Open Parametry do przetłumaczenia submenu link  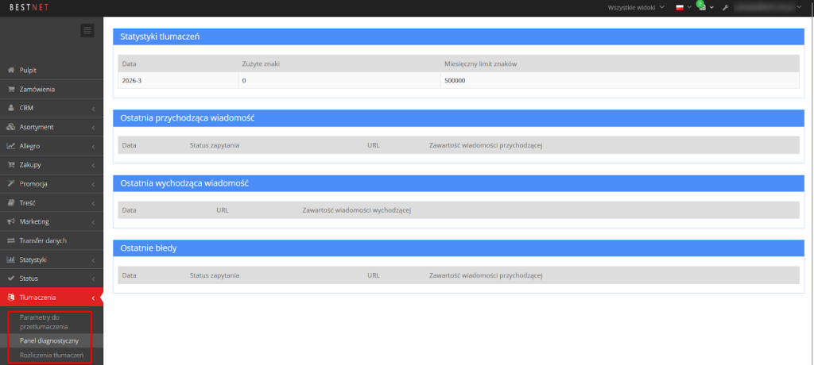(x=44, y=322)
